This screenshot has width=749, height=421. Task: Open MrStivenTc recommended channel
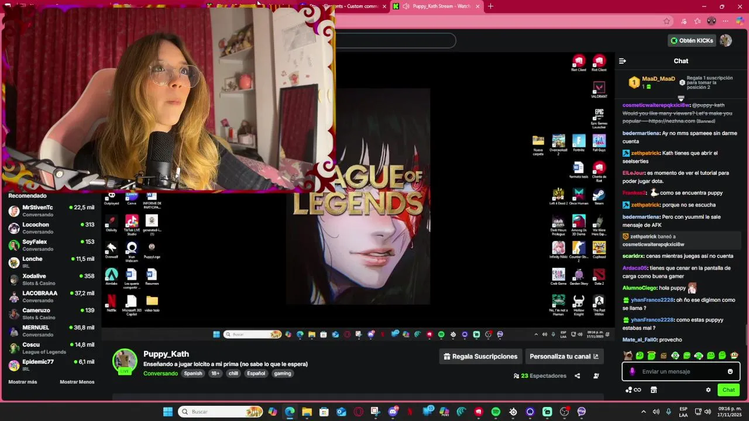51,211
